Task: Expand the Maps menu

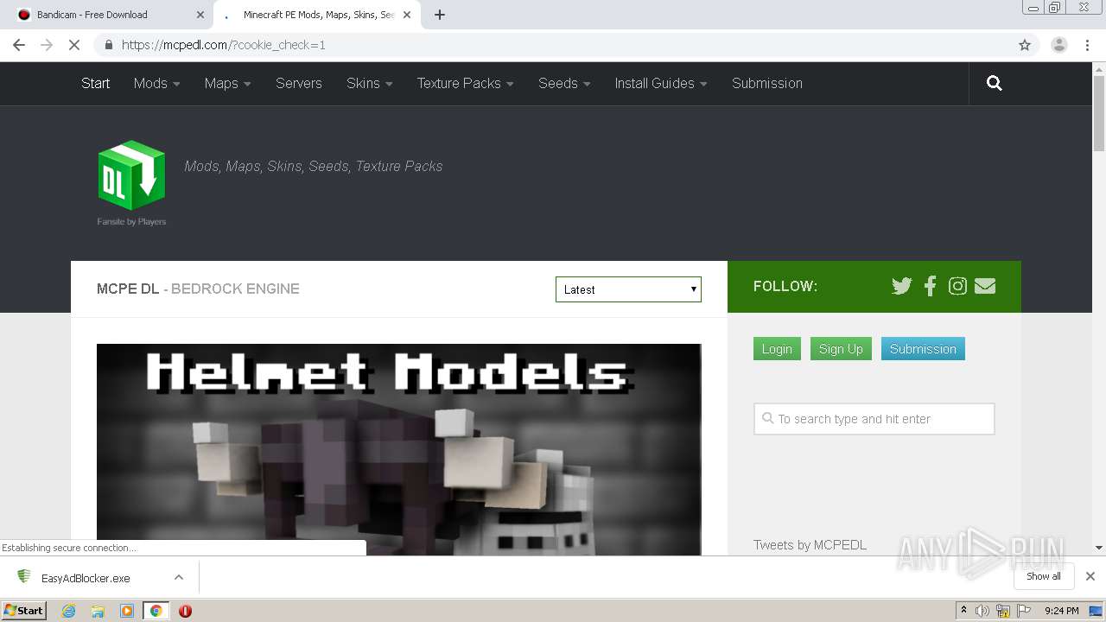Action: (227, 83)
